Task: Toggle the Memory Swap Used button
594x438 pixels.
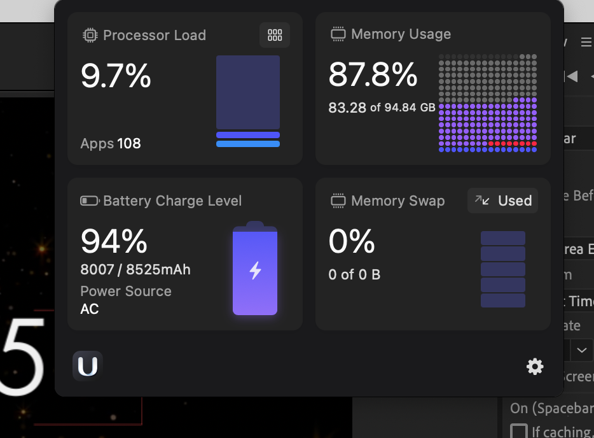Action: [x=503, y=201]
